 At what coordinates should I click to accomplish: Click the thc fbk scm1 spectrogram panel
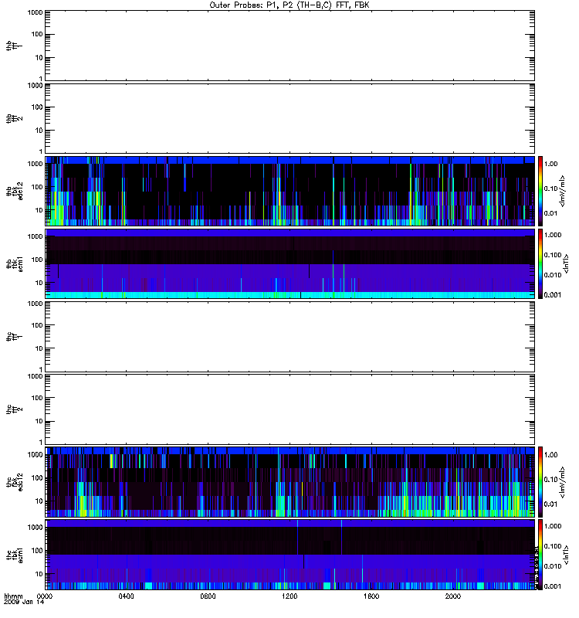290,555
